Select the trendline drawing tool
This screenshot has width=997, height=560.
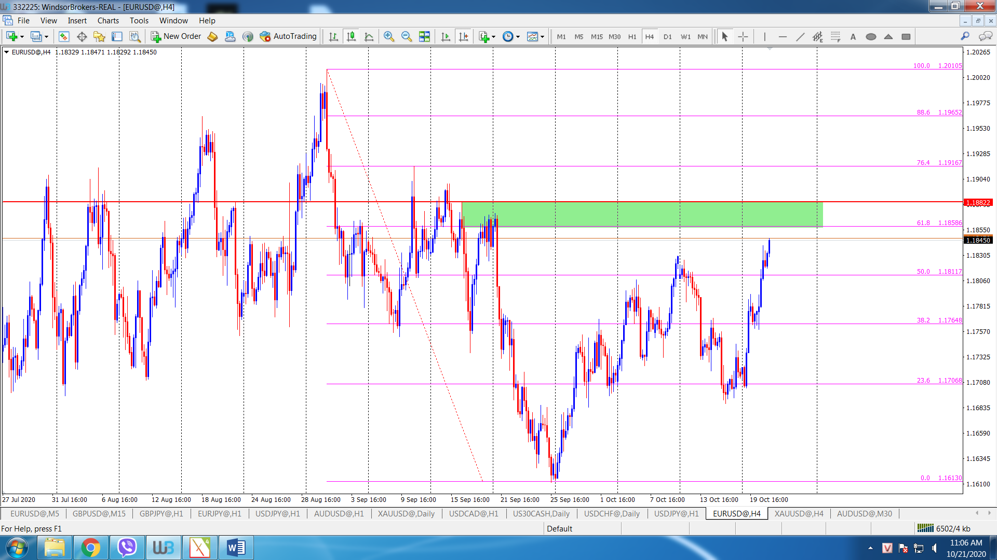pyautogui.click(x=800, y=36)
